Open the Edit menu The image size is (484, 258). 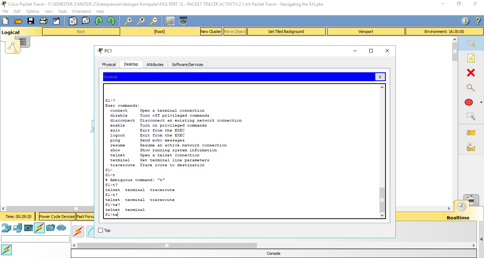click(17, 11)
